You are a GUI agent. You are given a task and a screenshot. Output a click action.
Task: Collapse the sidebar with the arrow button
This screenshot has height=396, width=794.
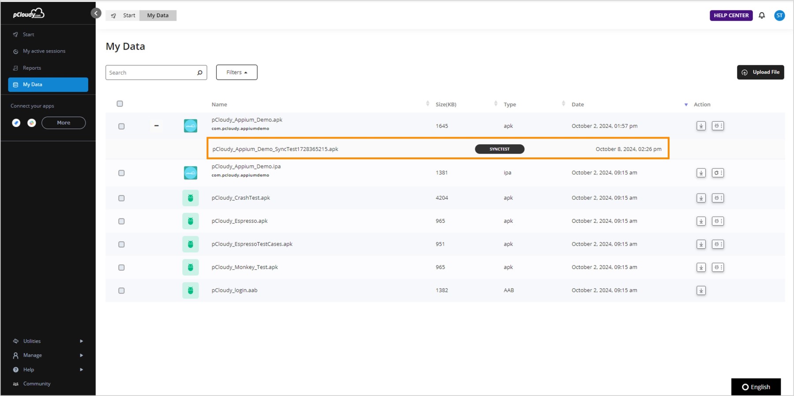click(x=96, y=13)
